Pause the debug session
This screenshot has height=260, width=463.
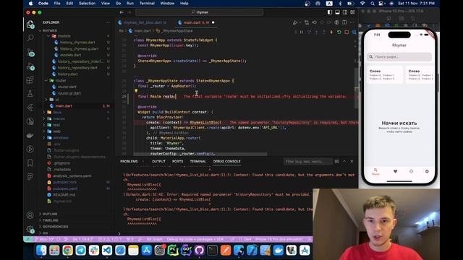(302, 32)
